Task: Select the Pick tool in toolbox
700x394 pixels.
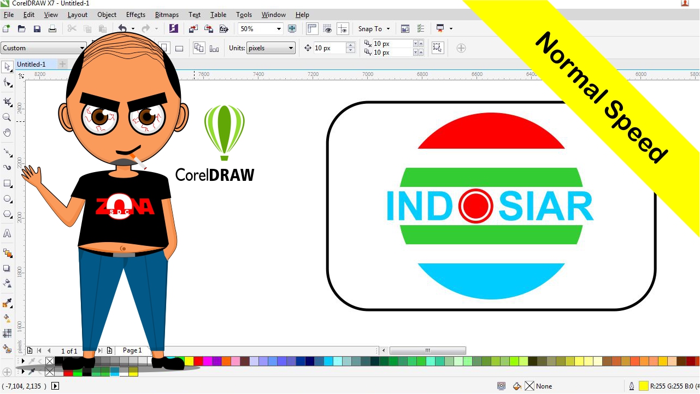Action: pos(8,67)
